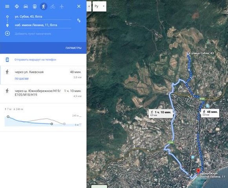Edit destination наб. имени Ленина, 11, Ялта
This screenshot has width=228, height=188.
point(43,25)
